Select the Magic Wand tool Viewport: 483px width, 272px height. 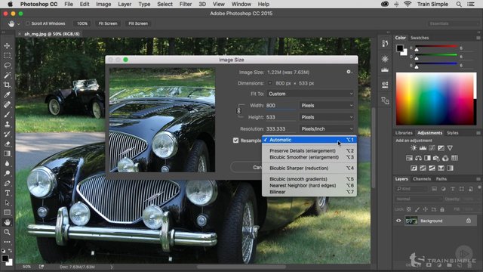point(7,76)
